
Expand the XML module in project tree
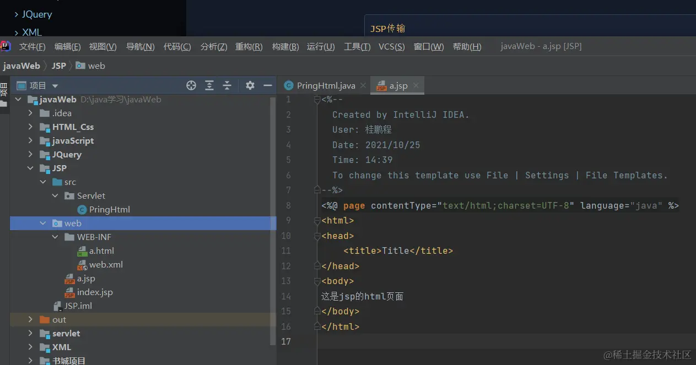tap(31, 347)
